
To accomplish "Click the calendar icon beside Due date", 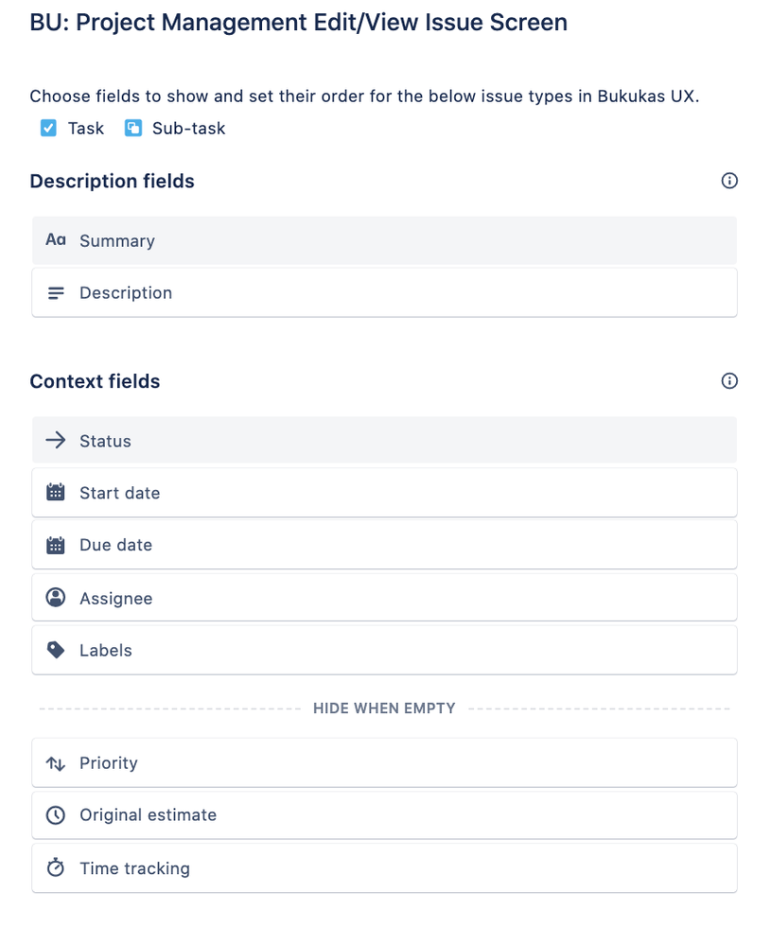I will (56, 545).
